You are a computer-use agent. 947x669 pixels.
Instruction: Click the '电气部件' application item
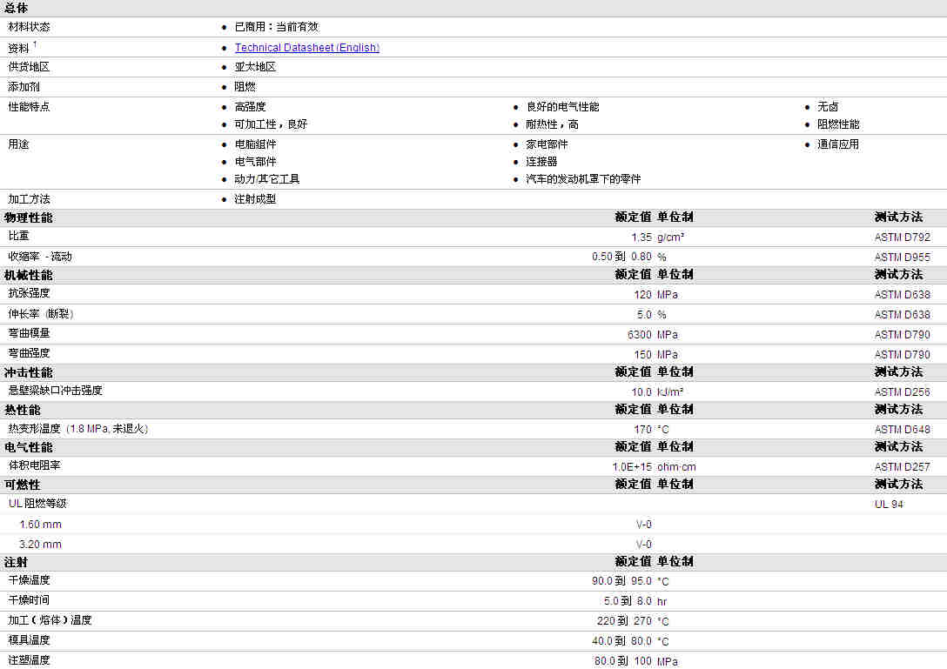[x=256, y=162]
